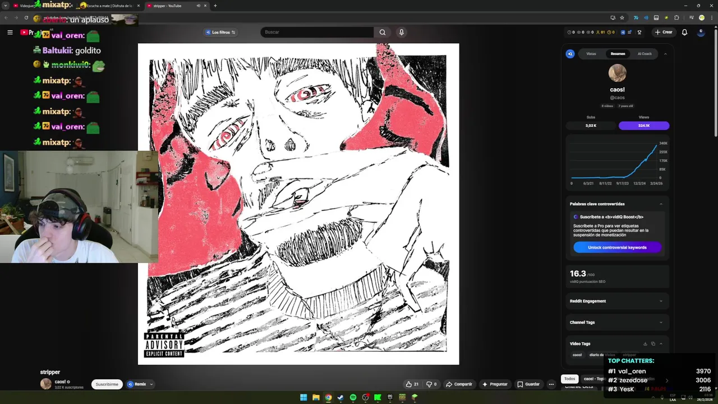718x404 pixels.
Task: Mute the stripper YouTube tab audio
Action: click(198, 6)
